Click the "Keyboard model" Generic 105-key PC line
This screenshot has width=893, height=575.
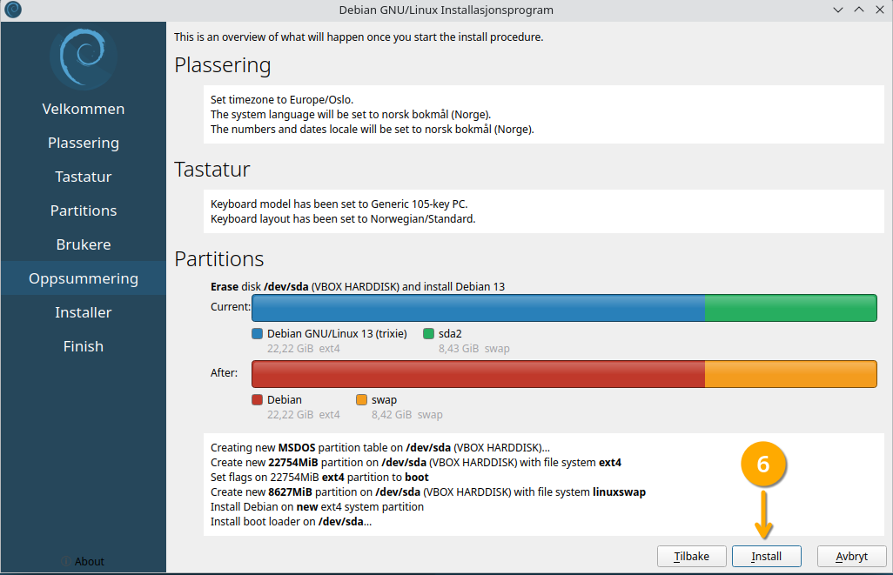coord(339,204)
